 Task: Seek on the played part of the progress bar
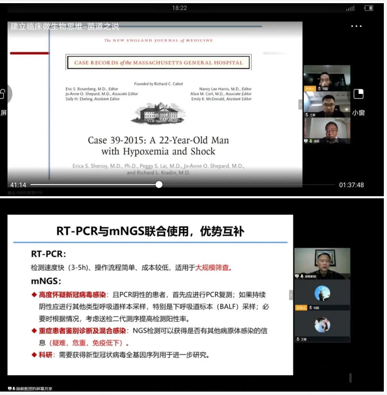tap(93, 184)
